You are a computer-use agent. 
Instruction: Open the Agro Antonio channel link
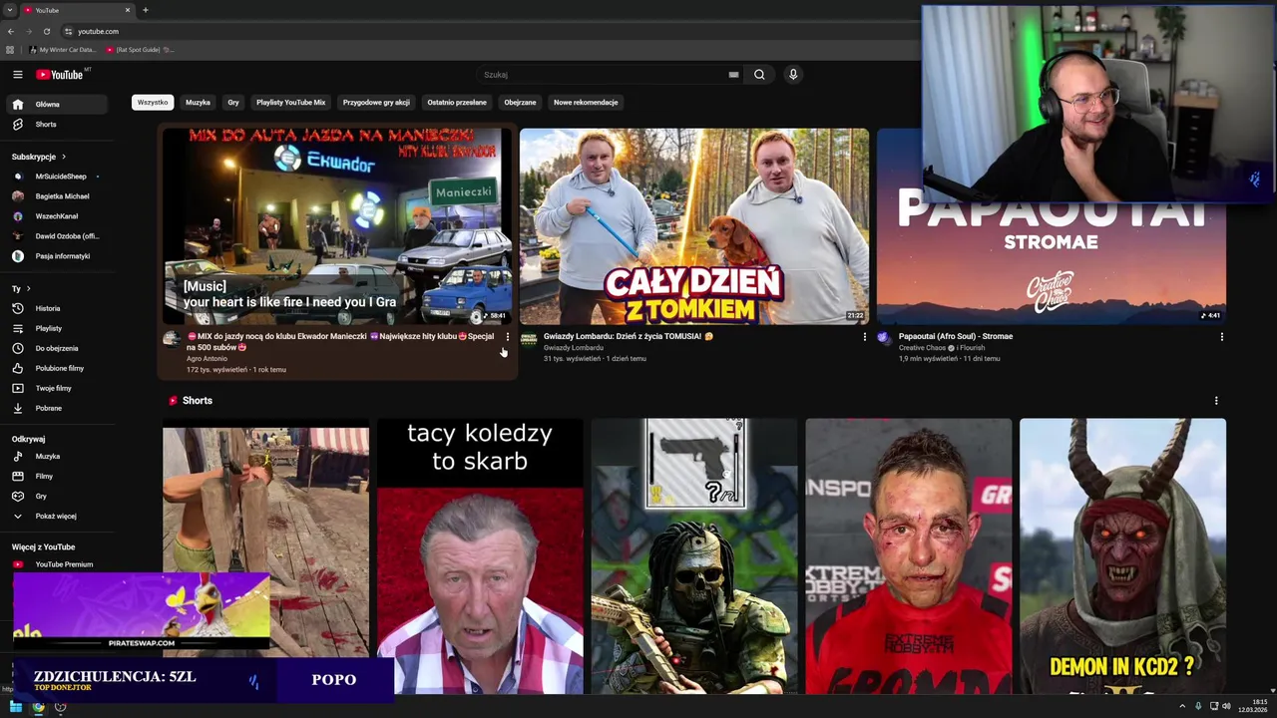[207, 358]
